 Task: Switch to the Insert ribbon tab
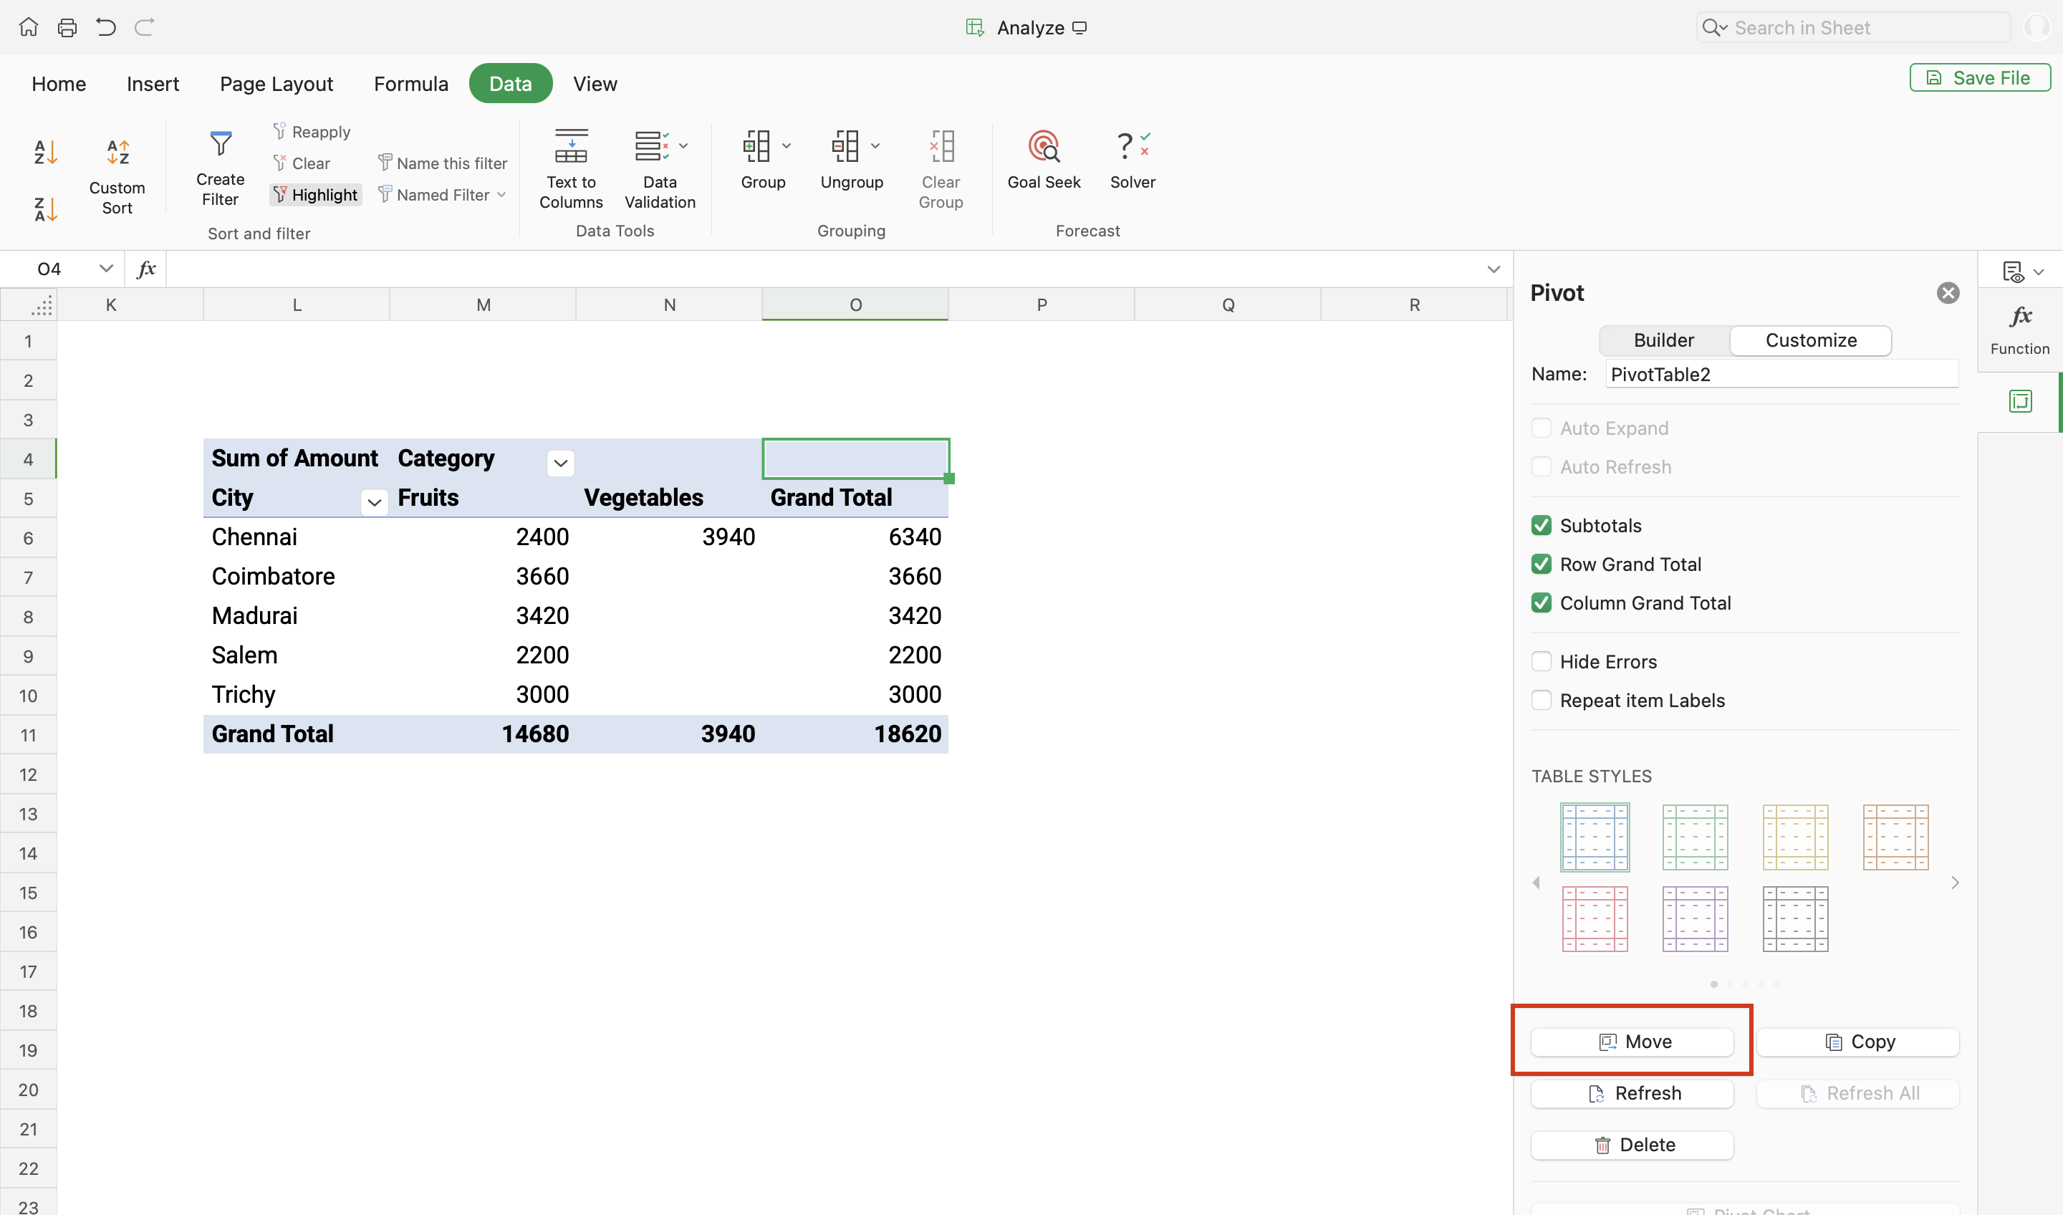coord(153,84)
